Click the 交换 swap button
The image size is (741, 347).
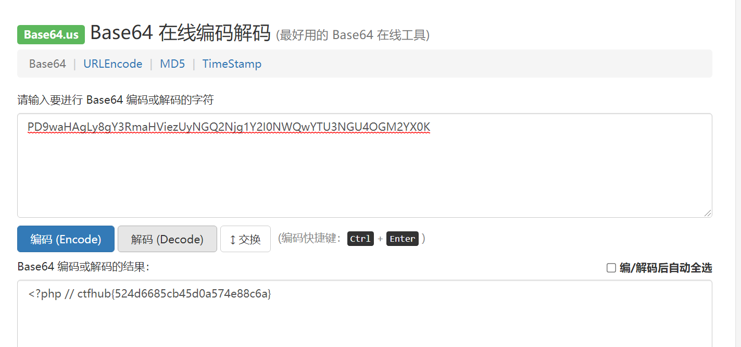coord(245,239)
